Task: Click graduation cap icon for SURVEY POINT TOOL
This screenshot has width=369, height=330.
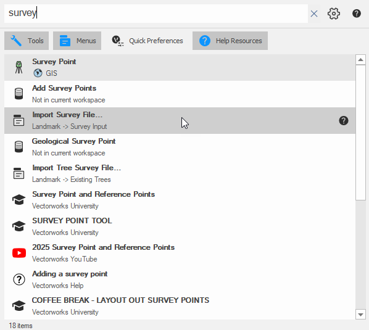Action: coord(19,226)
